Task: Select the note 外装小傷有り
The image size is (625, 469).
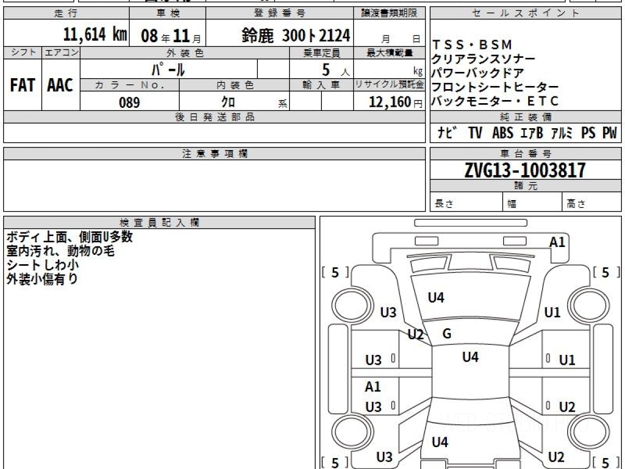Action: tap(42, 279)
